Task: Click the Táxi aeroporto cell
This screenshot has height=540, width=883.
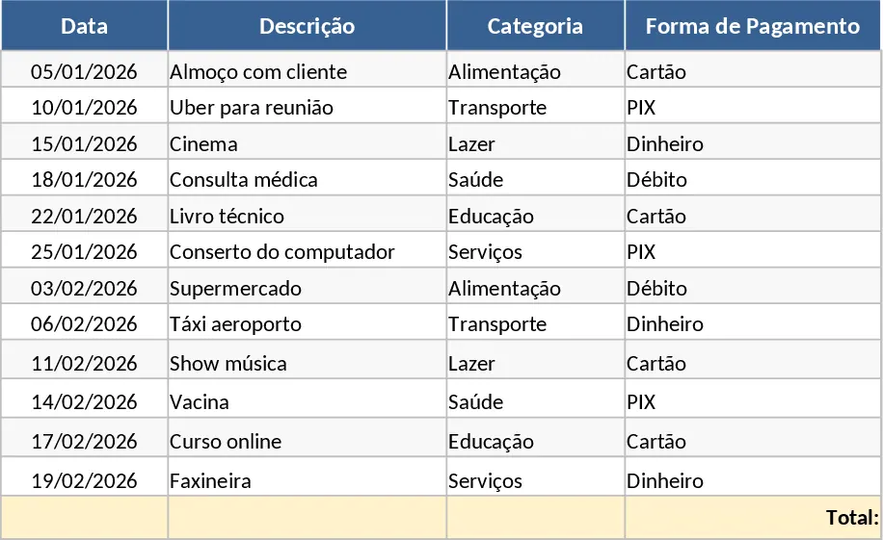Action: [307, 321]
